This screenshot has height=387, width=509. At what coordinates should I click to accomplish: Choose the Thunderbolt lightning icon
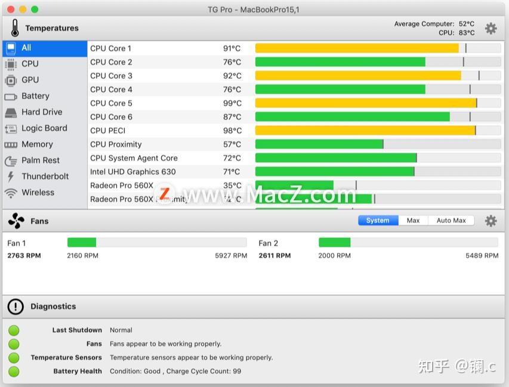click(11, 177)
